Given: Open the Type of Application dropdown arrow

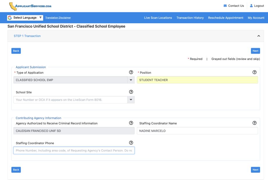Looking at the screenshot, I should click(131, 80).
